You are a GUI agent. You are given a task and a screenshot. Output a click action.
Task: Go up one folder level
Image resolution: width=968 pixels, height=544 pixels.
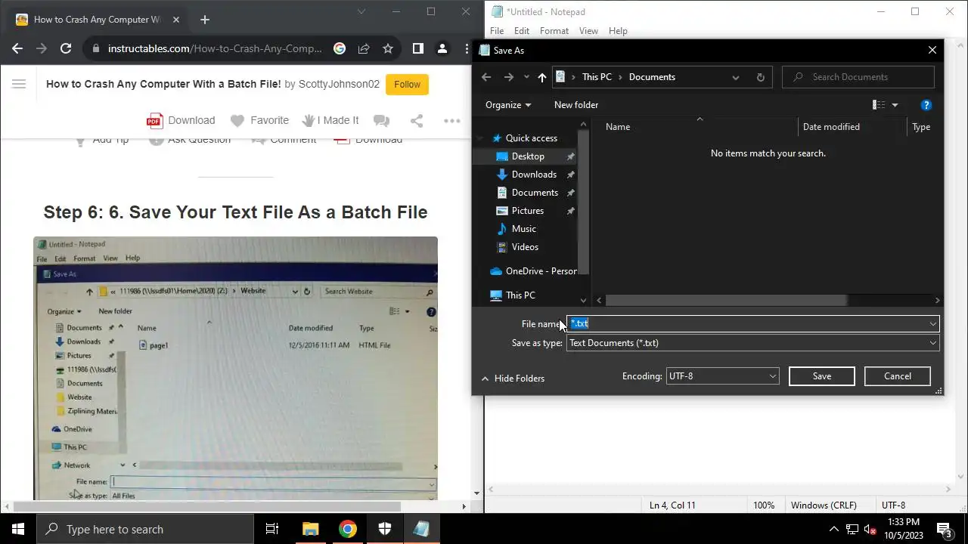coord(541,77)
